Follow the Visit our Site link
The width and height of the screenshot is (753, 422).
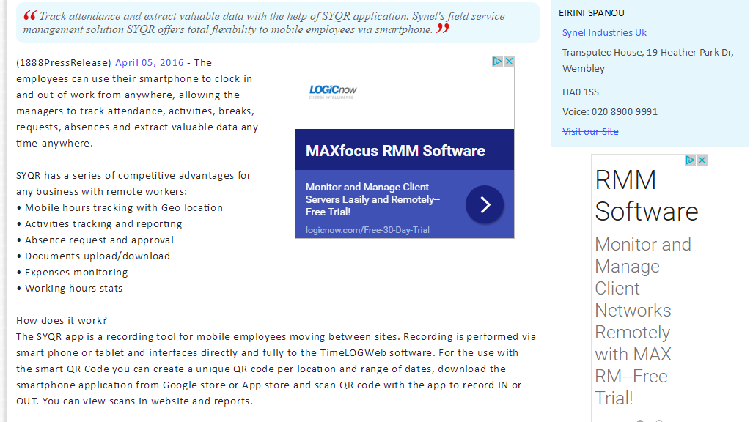590,132
